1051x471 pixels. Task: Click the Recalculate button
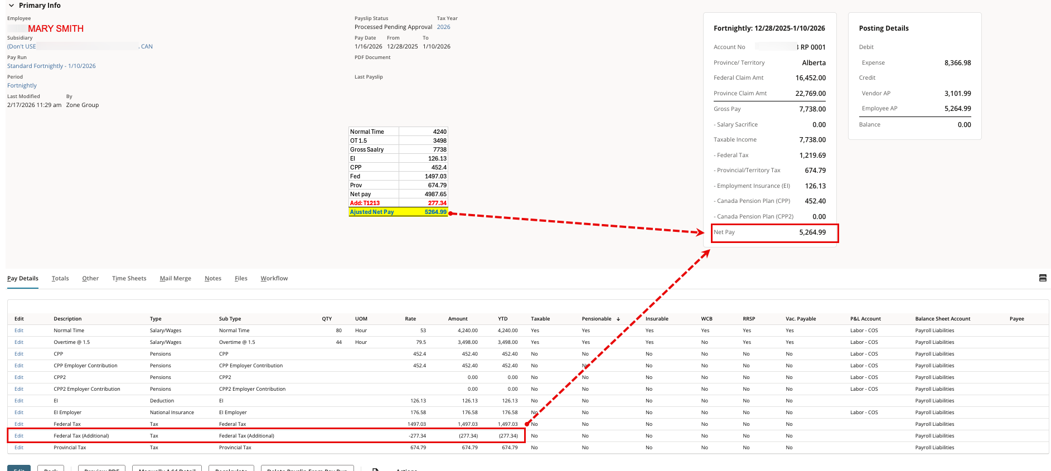click(x=231, y=468)
